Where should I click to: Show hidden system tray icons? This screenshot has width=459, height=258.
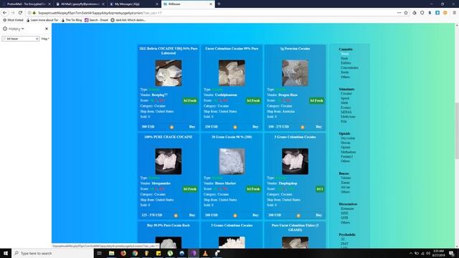pyautogui.click(x=411, y=253)
